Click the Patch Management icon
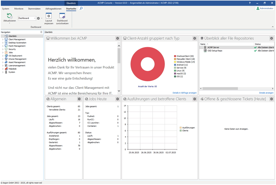The width and height of the screenshot is (276, 185). click(6, 46)
